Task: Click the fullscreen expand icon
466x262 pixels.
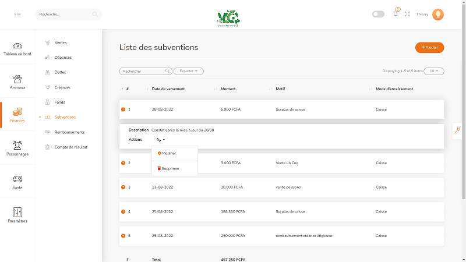Action: click(407, 14)
